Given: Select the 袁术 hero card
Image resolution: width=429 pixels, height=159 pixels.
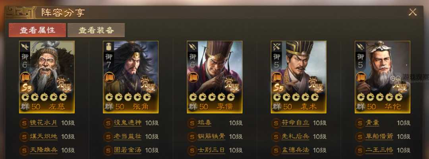Looking at the screenshot, I should [298, 77].
